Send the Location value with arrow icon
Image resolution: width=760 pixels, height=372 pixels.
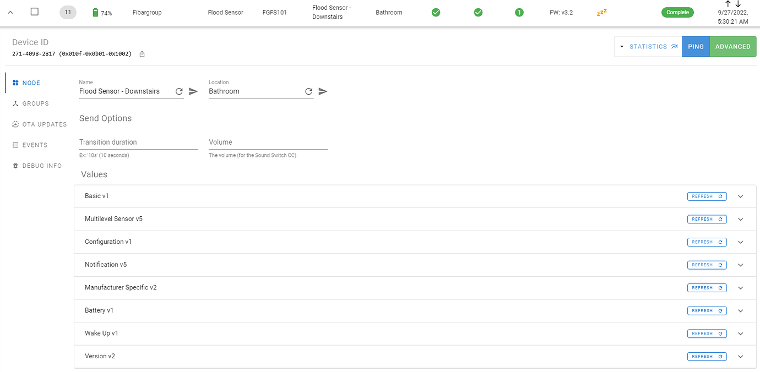pos(323,91)
